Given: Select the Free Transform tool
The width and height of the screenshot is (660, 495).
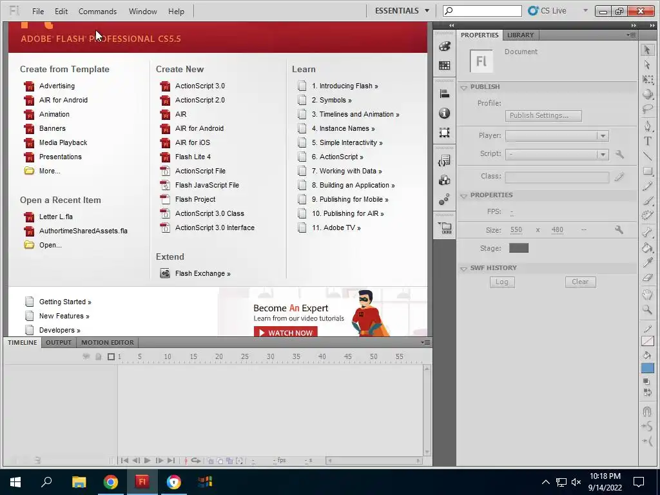Looking at the screenshot, I should click(647, 79).
